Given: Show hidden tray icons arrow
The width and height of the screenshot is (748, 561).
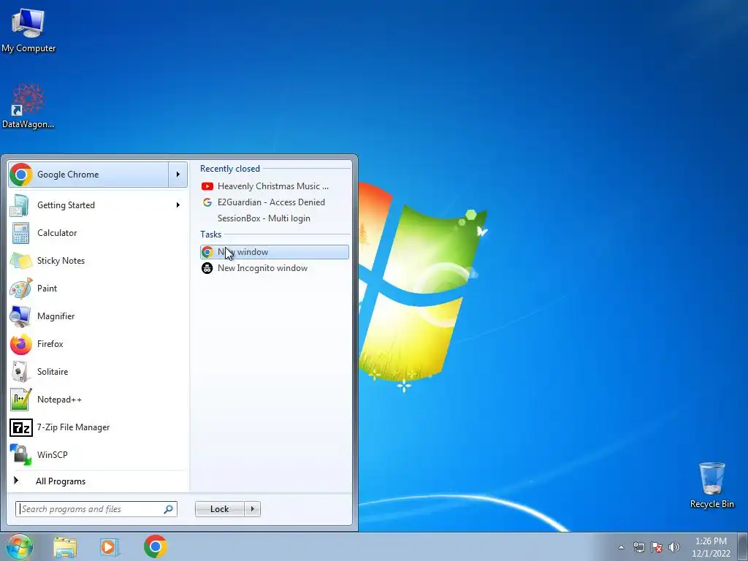Looking at the screenshot, I should [x=621, y=547].
